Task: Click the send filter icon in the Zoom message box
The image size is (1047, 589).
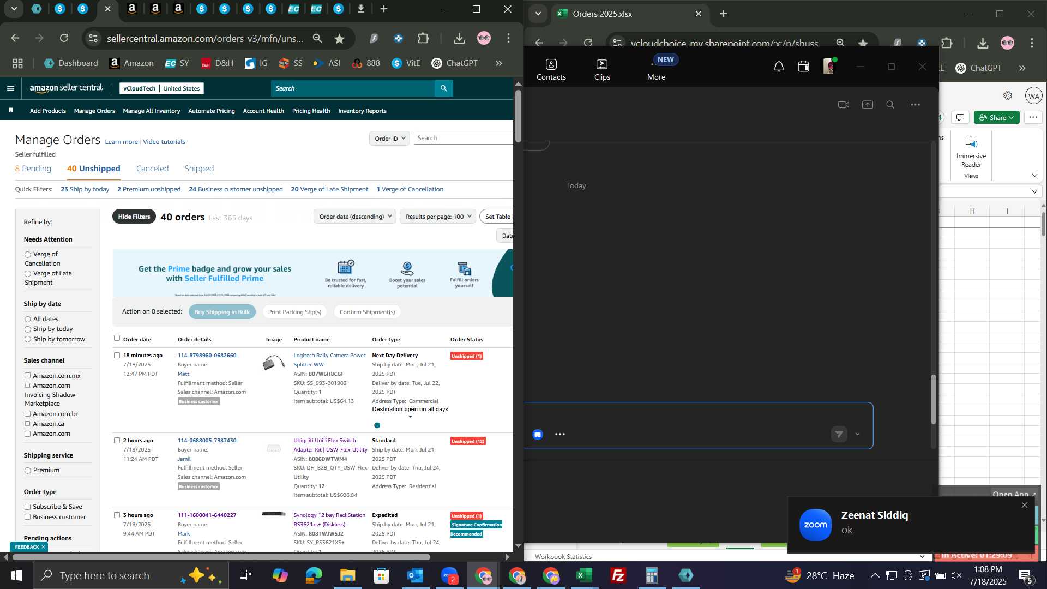Action: pos(839,434)
